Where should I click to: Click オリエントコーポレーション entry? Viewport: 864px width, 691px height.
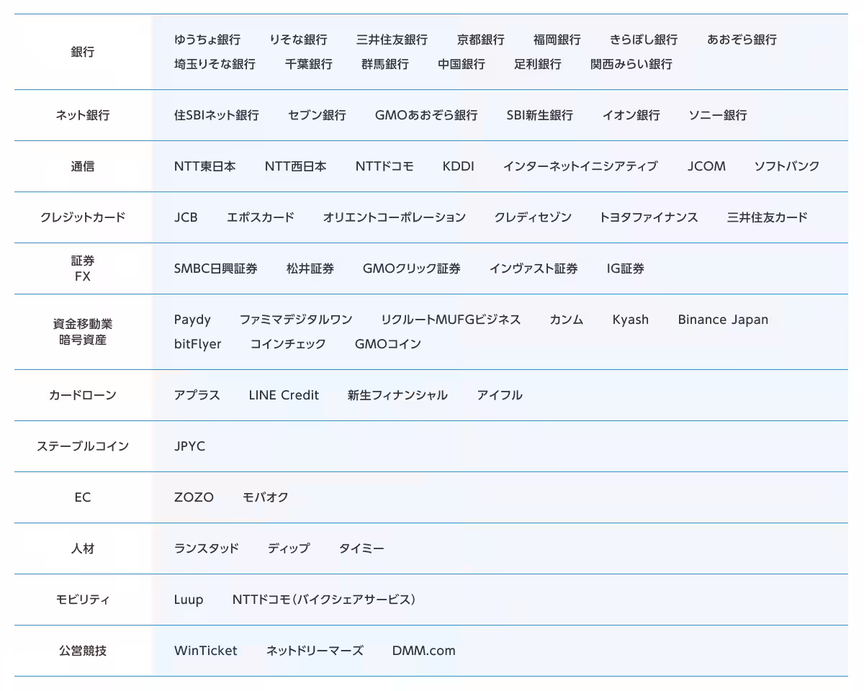[395, 217]
